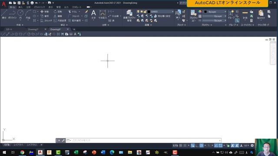Click the 表 (Table) tool in Annotation panel
278x156 pixels.
(111, 20)
